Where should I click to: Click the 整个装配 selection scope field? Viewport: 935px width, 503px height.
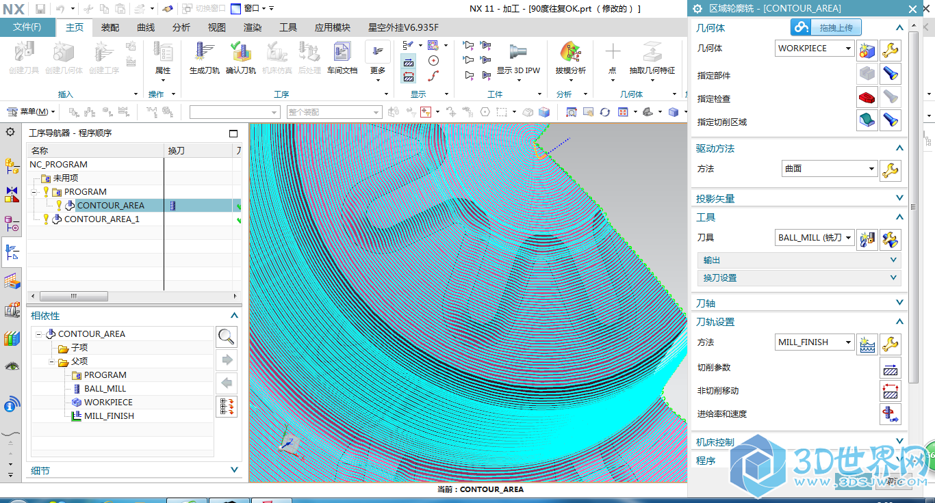point(333,112)
